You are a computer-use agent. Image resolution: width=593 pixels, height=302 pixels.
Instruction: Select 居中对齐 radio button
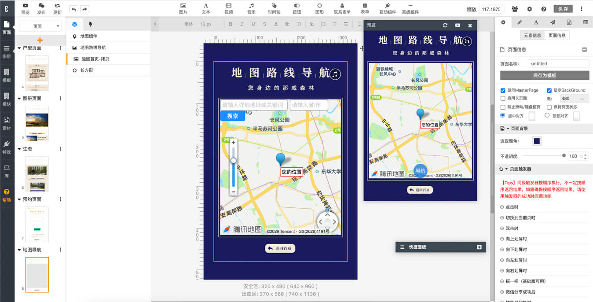503,115
